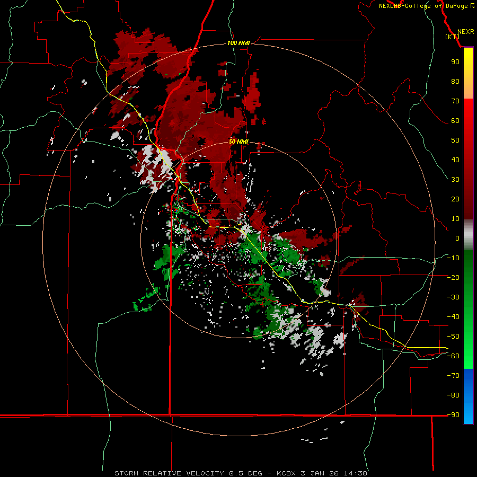Click the 50 NMI range ring label
This screenshot has width=477, height=477.
tap(238, 142)
